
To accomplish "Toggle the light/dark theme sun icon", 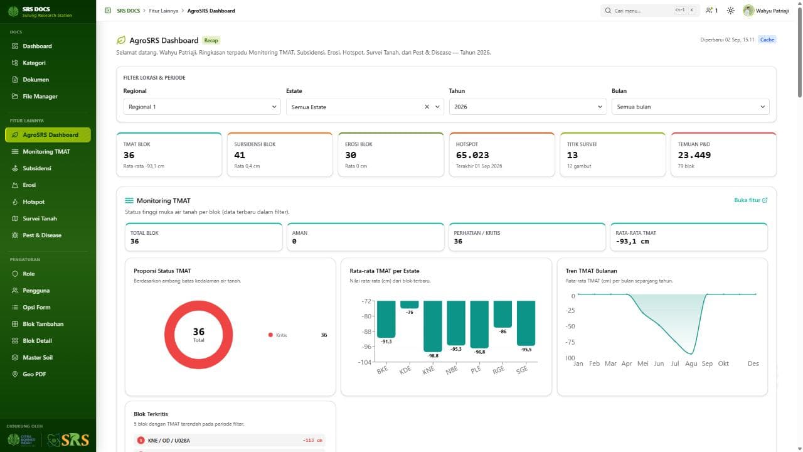I will (x=730, y=11).
